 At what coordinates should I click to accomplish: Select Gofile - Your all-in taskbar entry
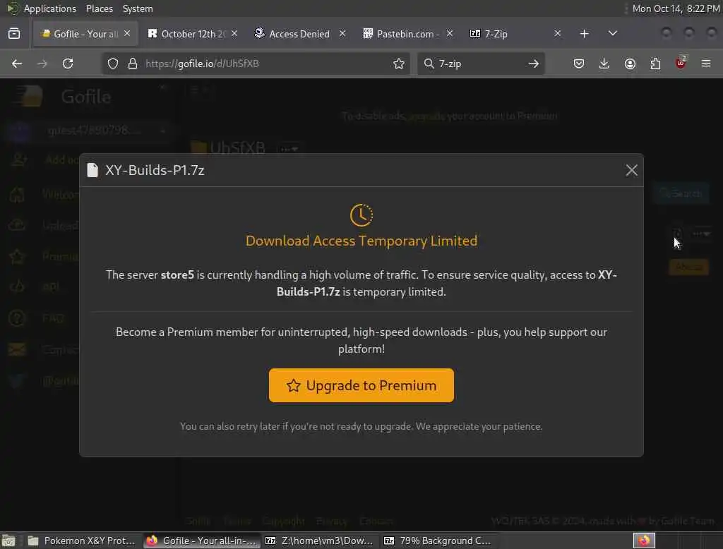click(x=201, y=541)
